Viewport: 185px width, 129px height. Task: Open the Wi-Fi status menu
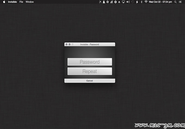tap(146, 2)
